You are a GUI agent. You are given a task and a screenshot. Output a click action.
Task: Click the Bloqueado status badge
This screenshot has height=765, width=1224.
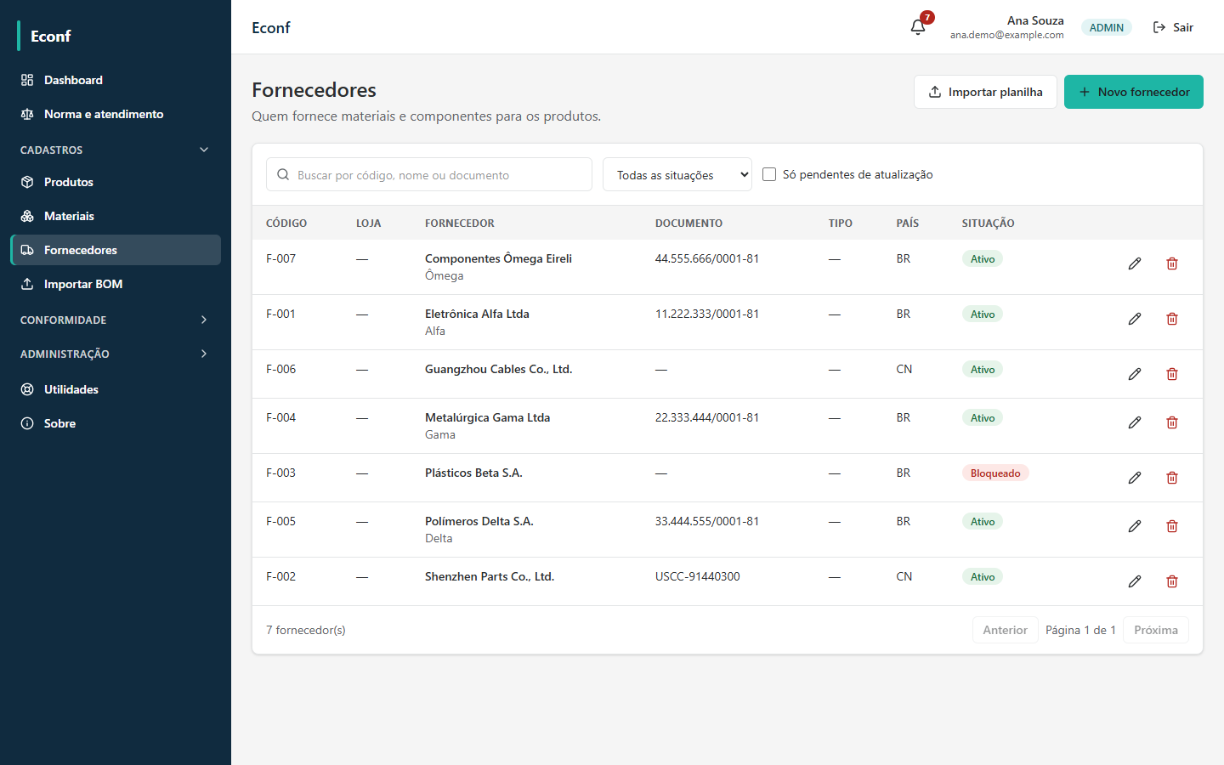[995, 473]
